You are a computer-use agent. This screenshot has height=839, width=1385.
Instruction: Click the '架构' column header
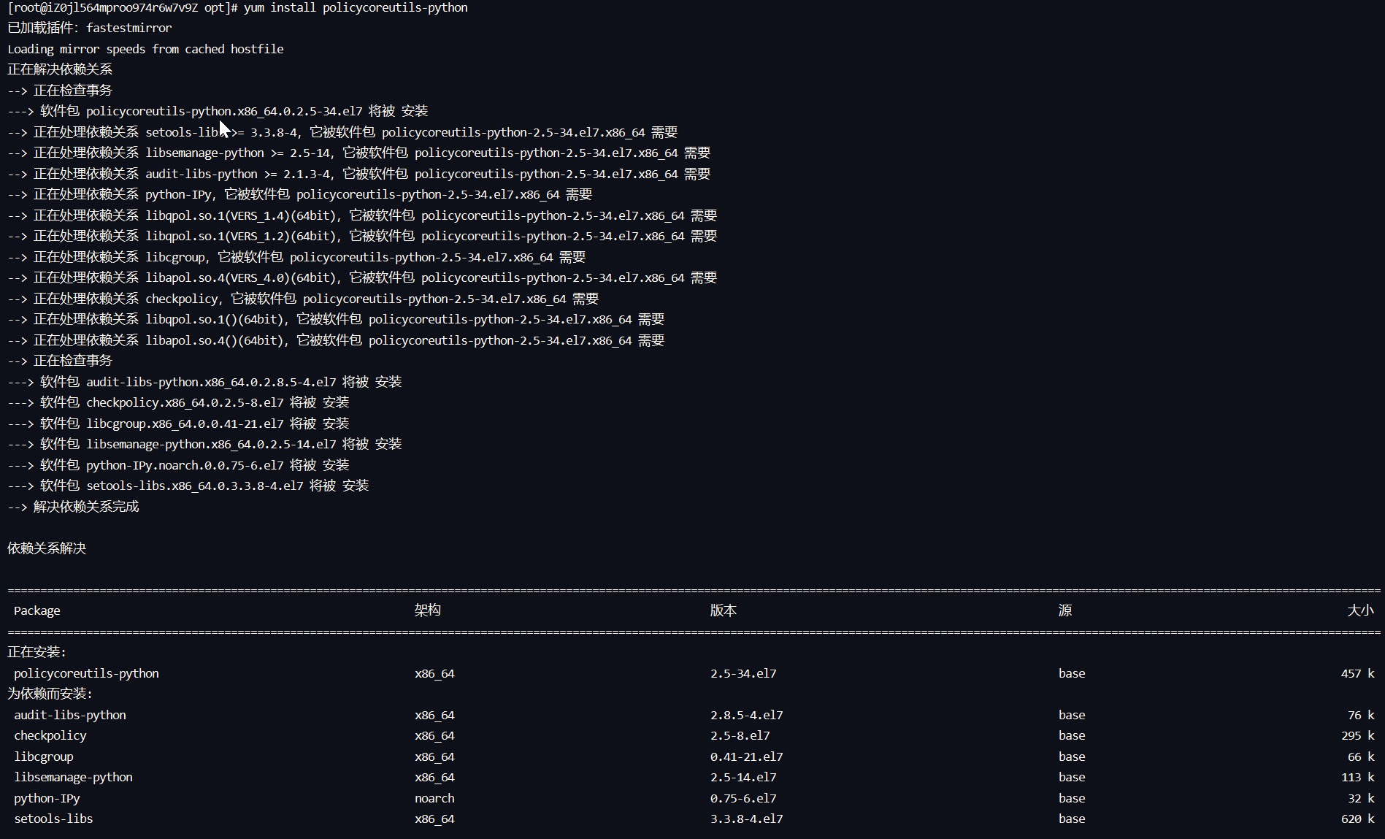point(428,610)
